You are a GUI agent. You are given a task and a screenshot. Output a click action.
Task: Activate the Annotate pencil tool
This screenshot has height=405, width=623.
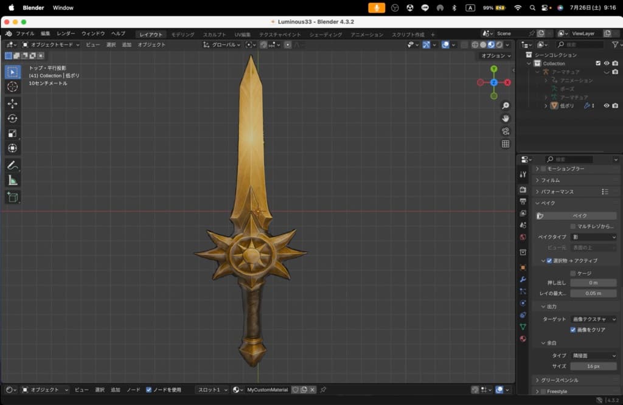tap(12, 165)
